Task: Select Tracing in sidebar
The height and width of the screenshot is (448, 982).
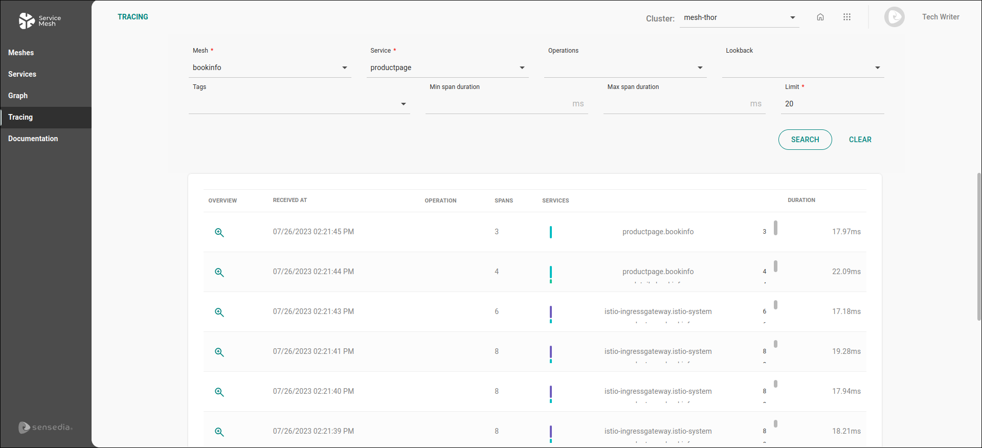Action: [46, 117]
